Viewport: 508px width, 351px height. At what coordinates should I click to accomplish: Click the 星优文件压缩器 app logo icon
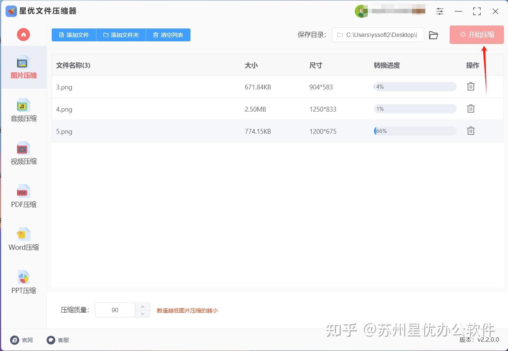(11, 11)
